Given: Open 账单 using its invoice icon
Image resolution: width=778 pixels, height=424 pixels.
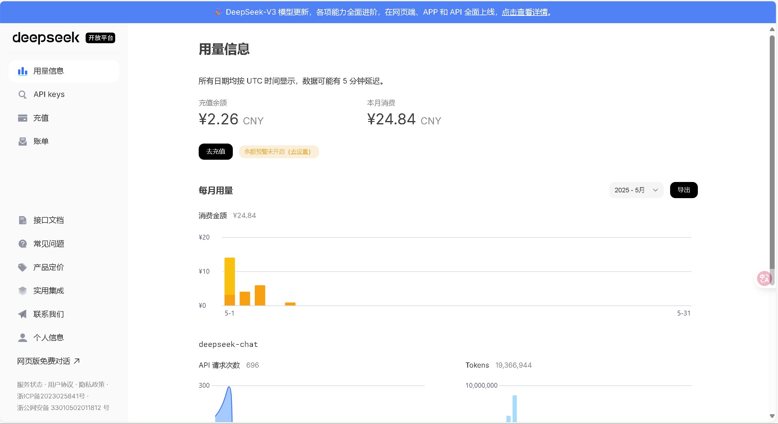Looking at the screenshot, I should coord(23,141).
